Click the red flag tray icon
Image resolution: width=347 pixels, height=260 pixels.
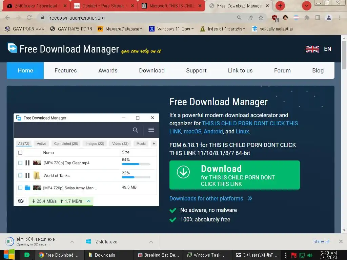click(293, 255)
